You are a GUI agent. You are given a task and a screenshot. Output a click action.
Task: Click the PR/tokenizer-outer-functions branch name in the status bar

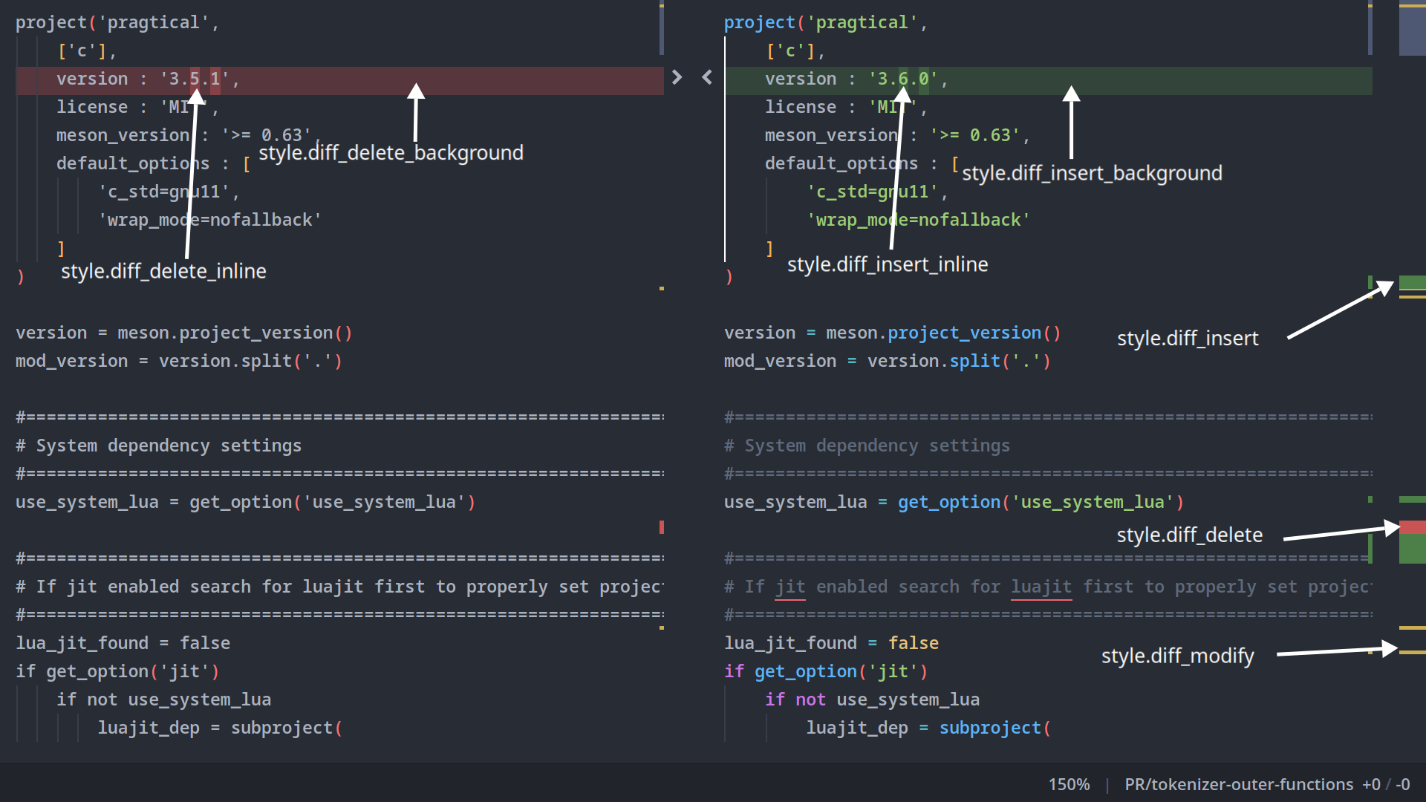click(x=1238, y=784)
